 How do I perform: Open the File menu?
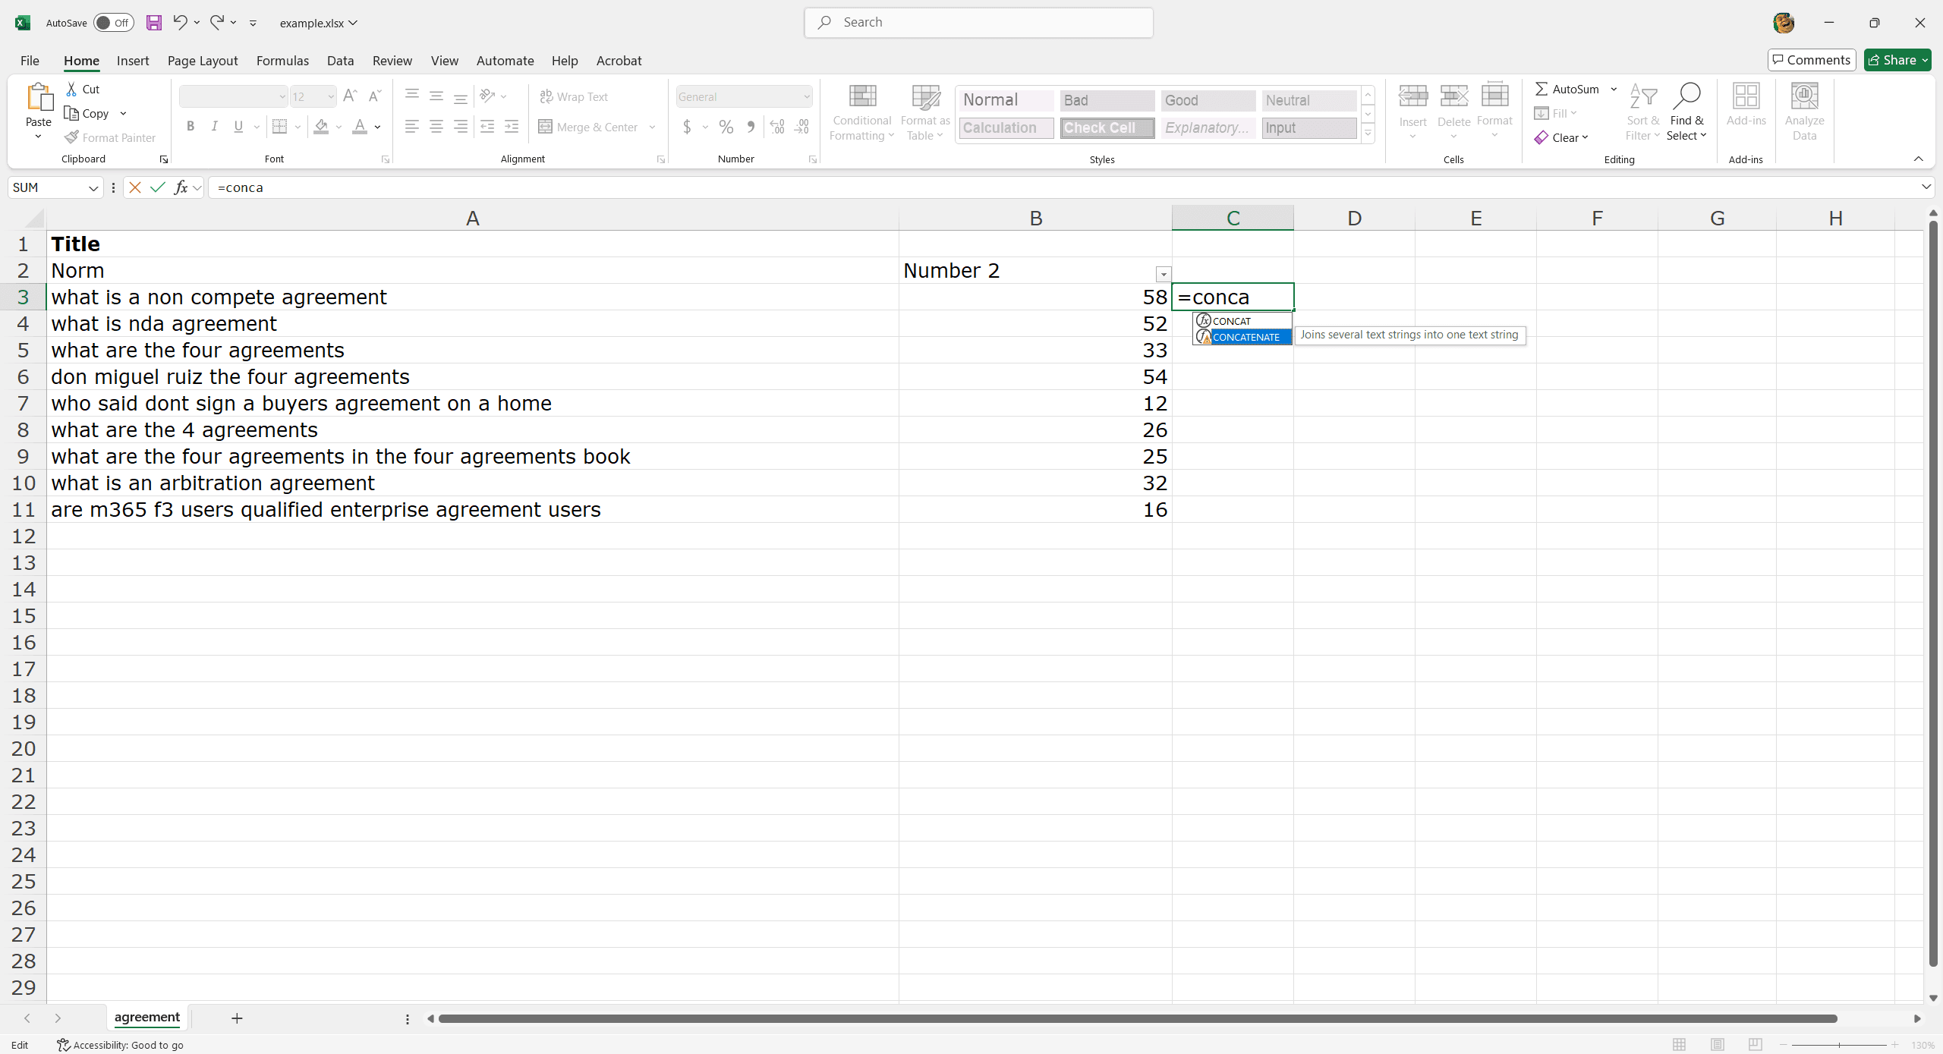[x=30, y=61]
